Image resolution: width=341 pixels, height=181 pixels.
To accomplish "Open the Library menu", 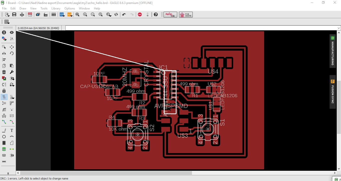I will 56,8.
